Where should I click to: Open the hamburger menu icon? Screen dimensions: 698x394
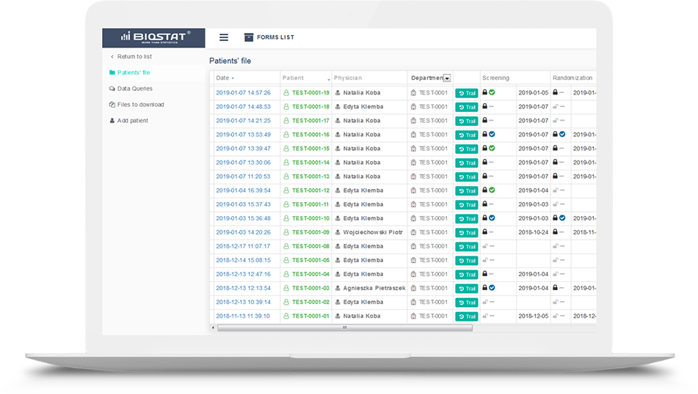pyautogui.click(x=223, y=37)
